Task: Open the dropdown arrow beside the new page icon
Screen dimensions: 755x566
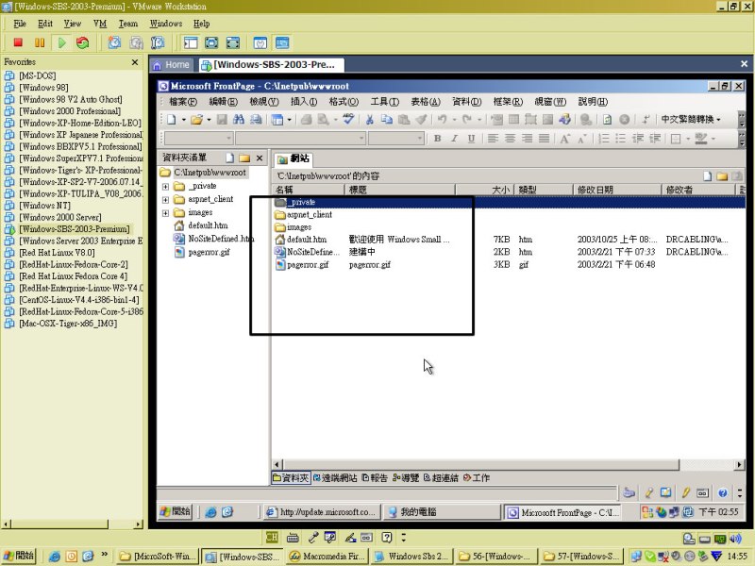Action: pos(184,120)
